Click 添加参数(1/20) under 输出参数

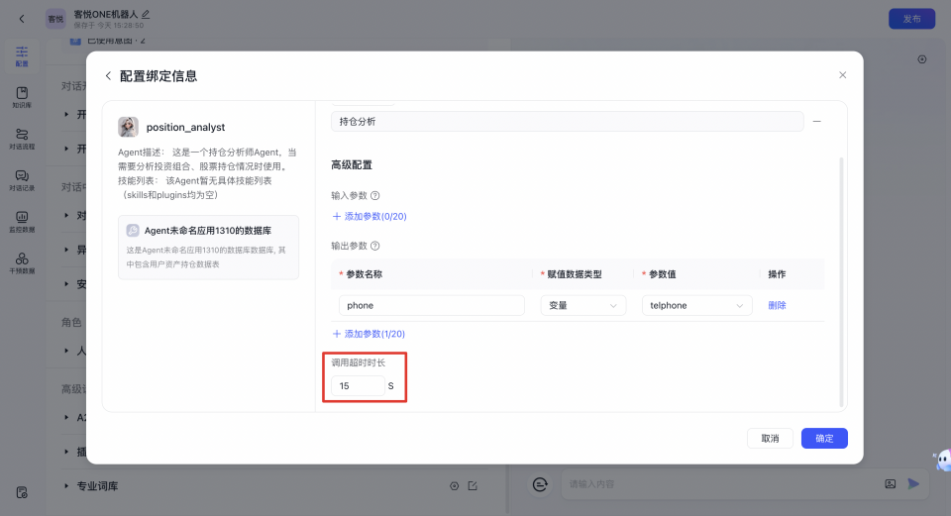[x=369, y=334]
